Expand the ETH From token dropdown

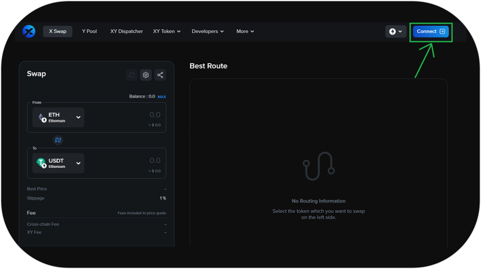(78, 117)
